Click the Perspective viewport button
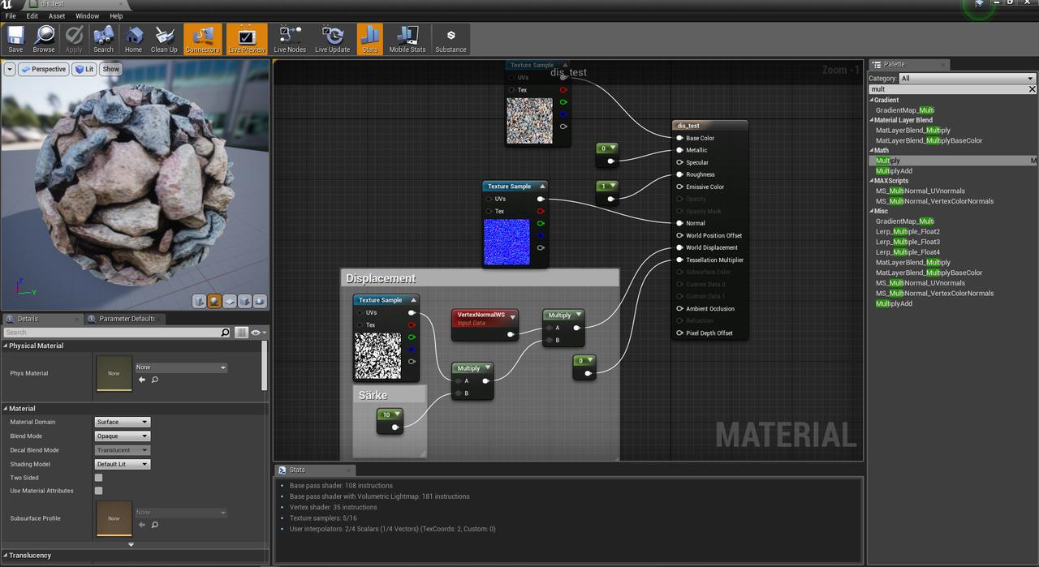The image size is (1039, 567). point(44,69)
